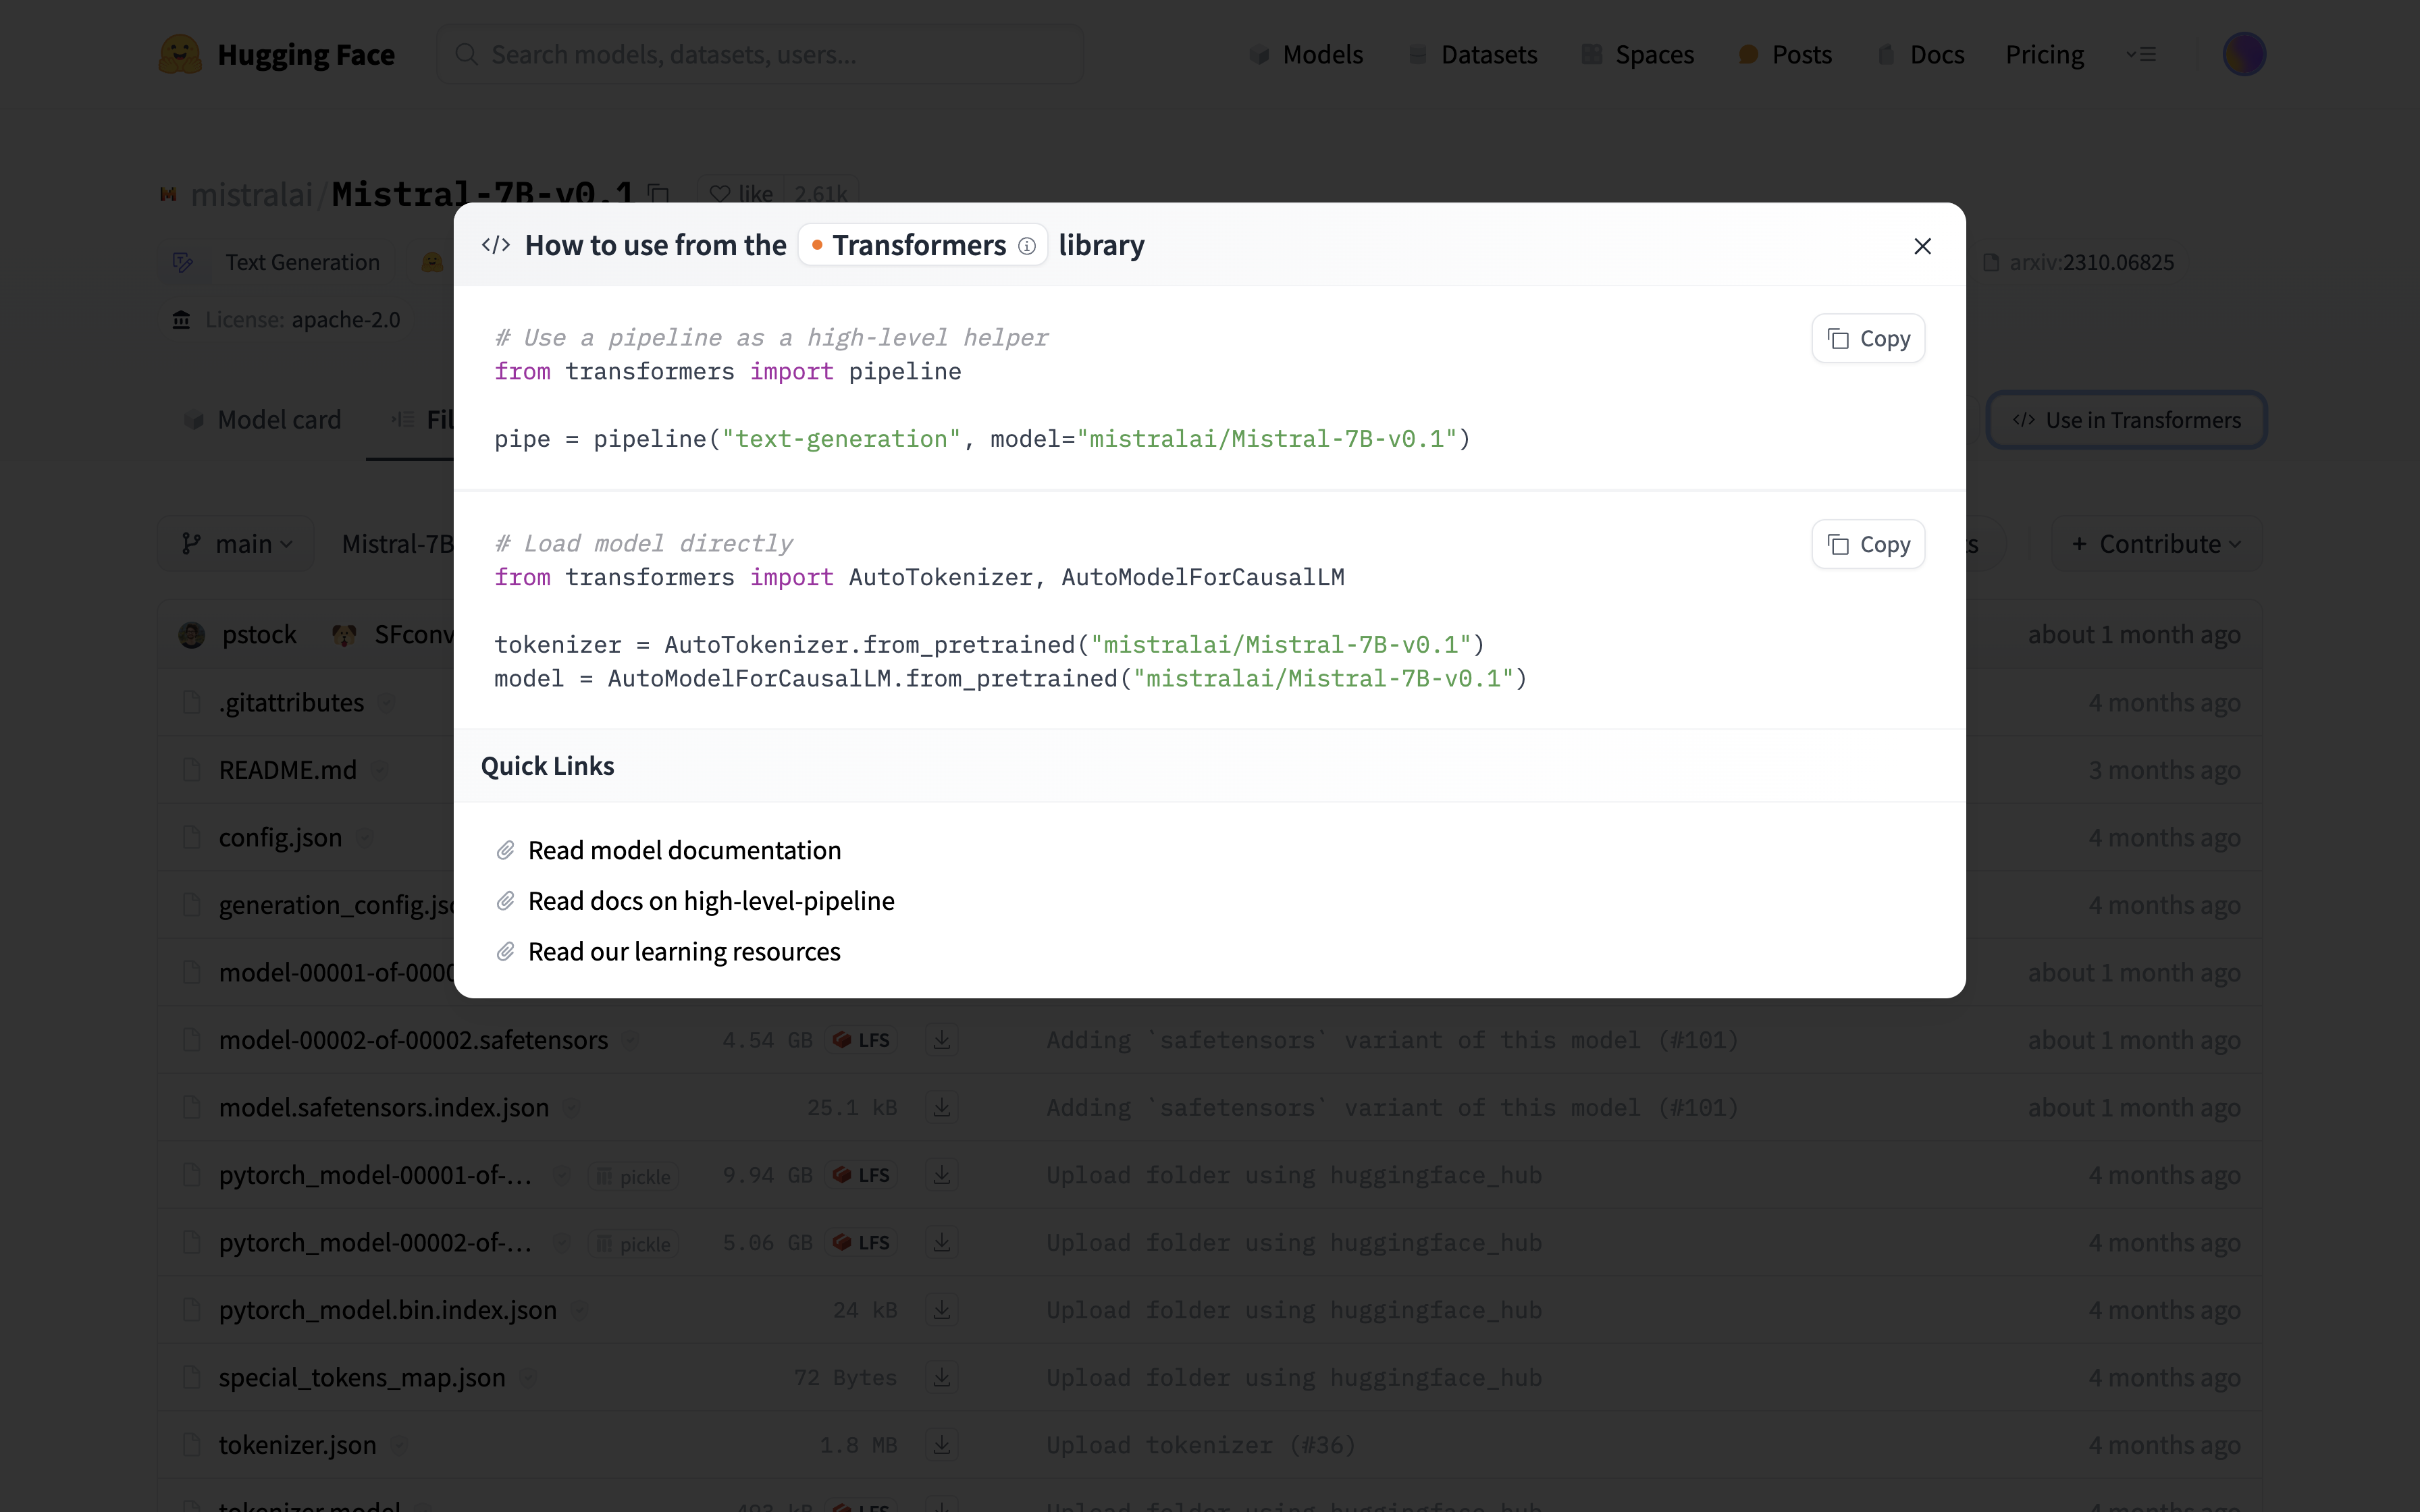The image size is (2420, 1512).
Task: Click safety scan icon beside pytorch_model.bin.index.json
Action: (x=579, y=1310)
